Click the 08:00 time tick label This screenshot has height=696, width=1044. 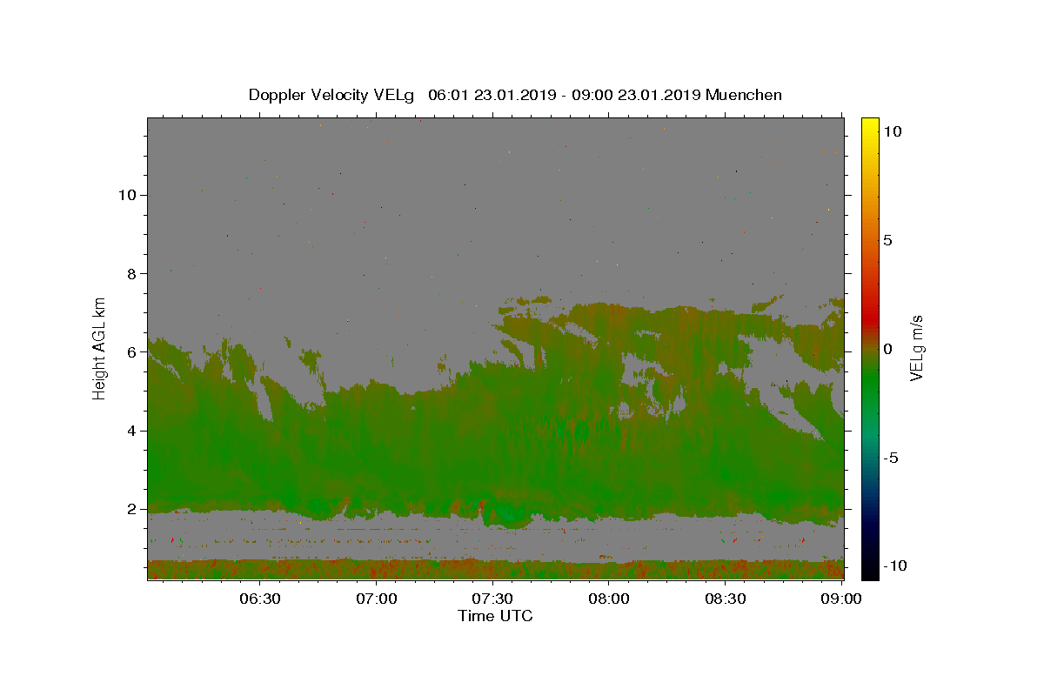click(609, 599)
